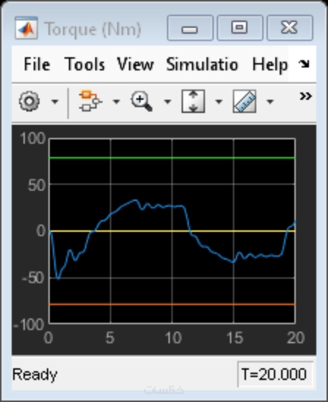Expand the axis scaling dropdown arrow
Image resolution: width=328 pixels, height=402 pixels.
219,102
